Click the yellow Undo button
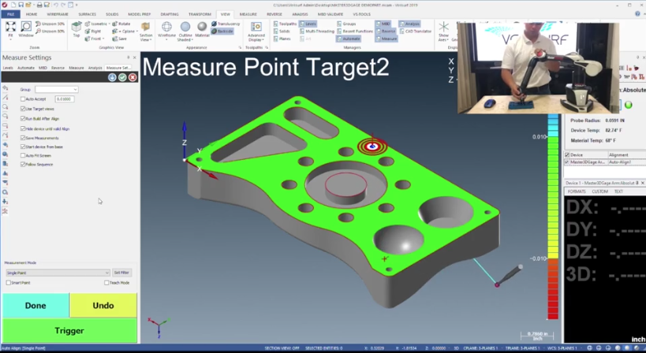646x353 pixels. [103, 305]
